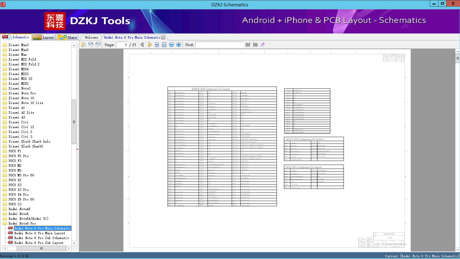Go to the next page arrow
Viewport: 460px width, 259px height.
coord(150,45)
